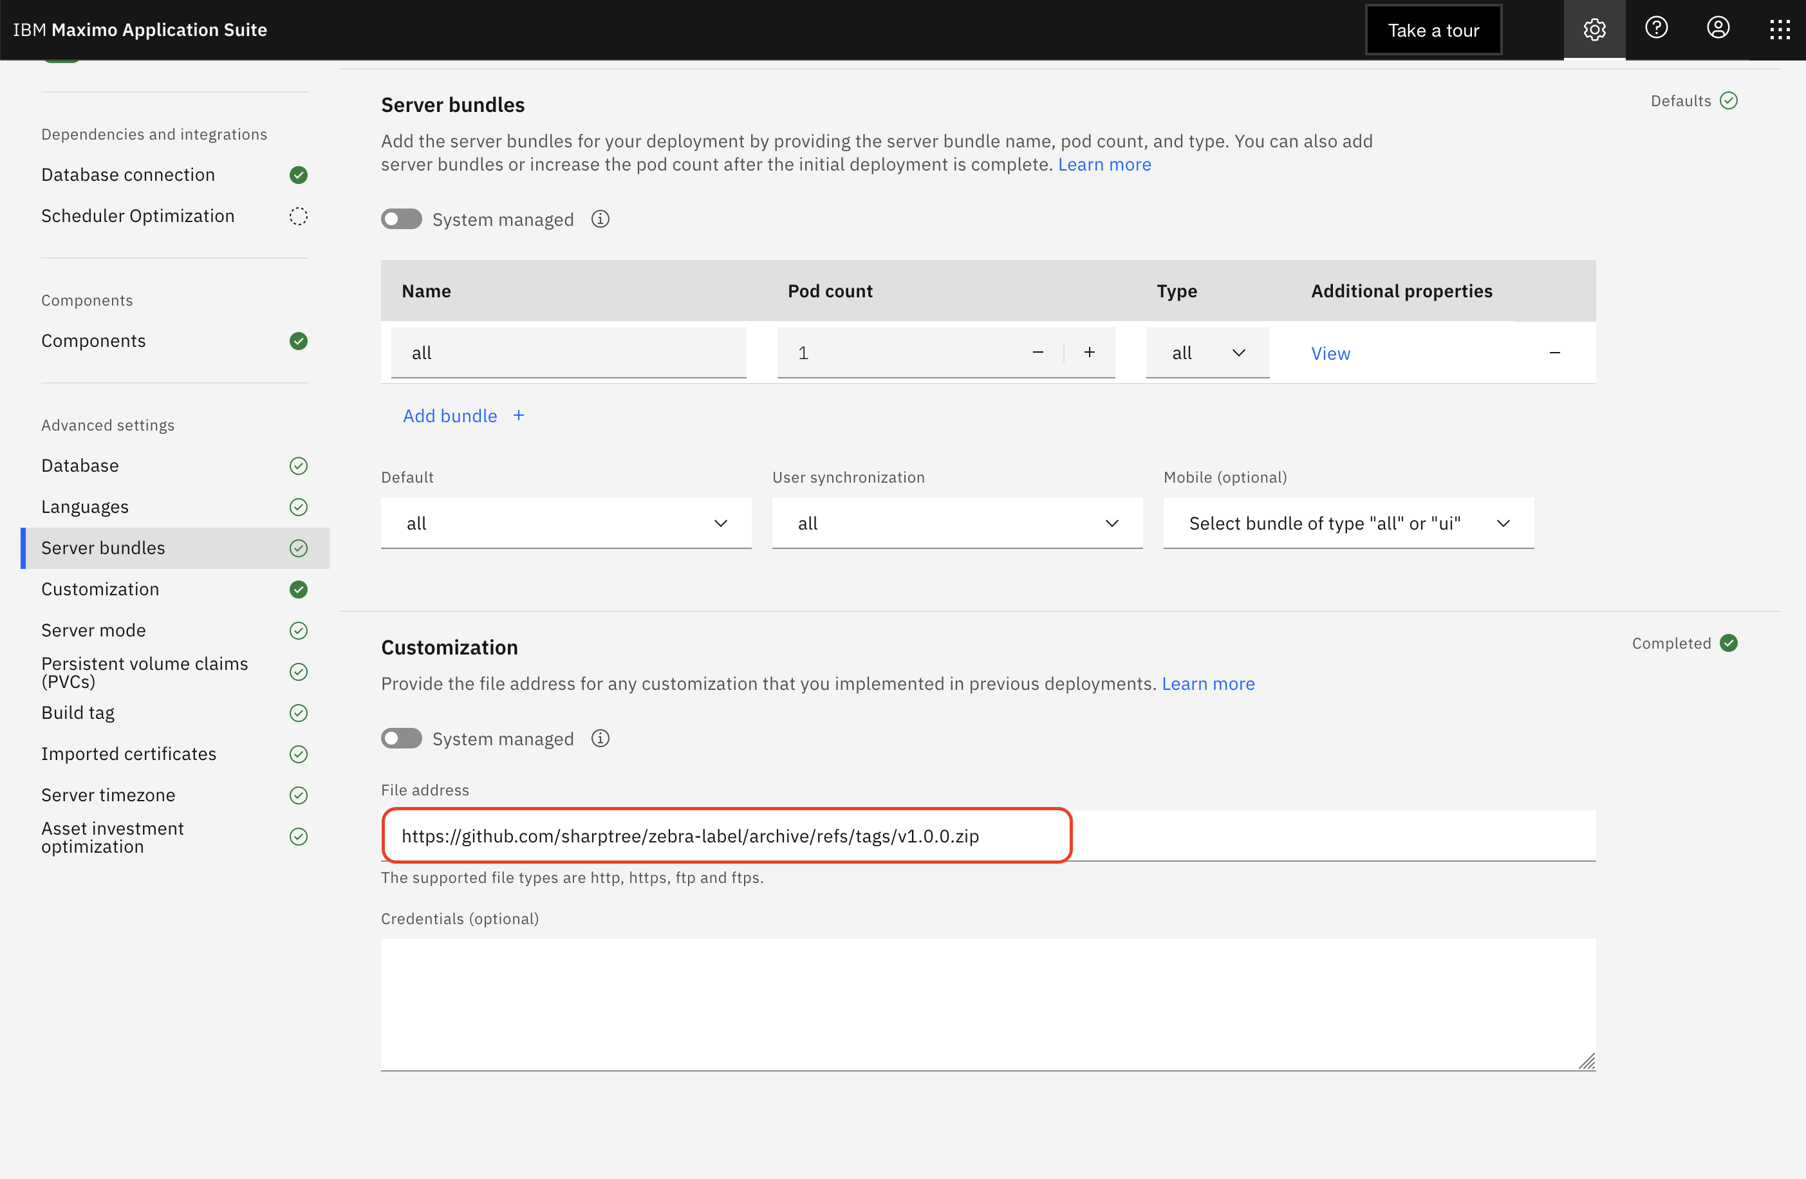Click the File address input field
Screen dimensions: 1806x1179
(987, 835)
